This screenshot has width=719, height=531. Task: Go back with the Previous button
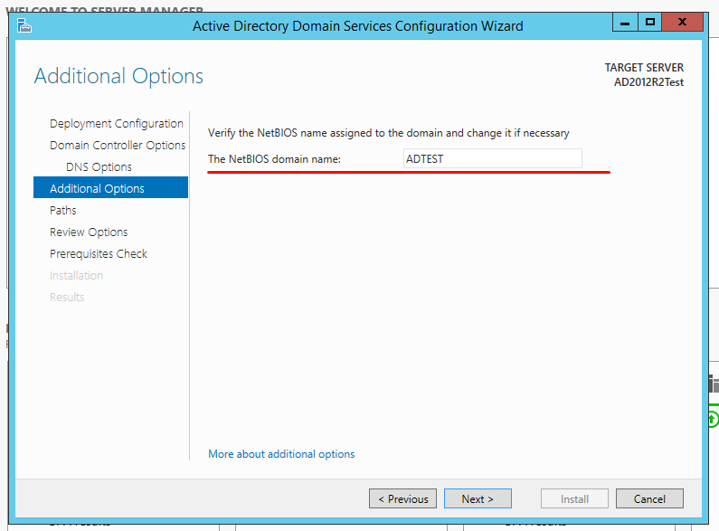click(x=402, y=498)
